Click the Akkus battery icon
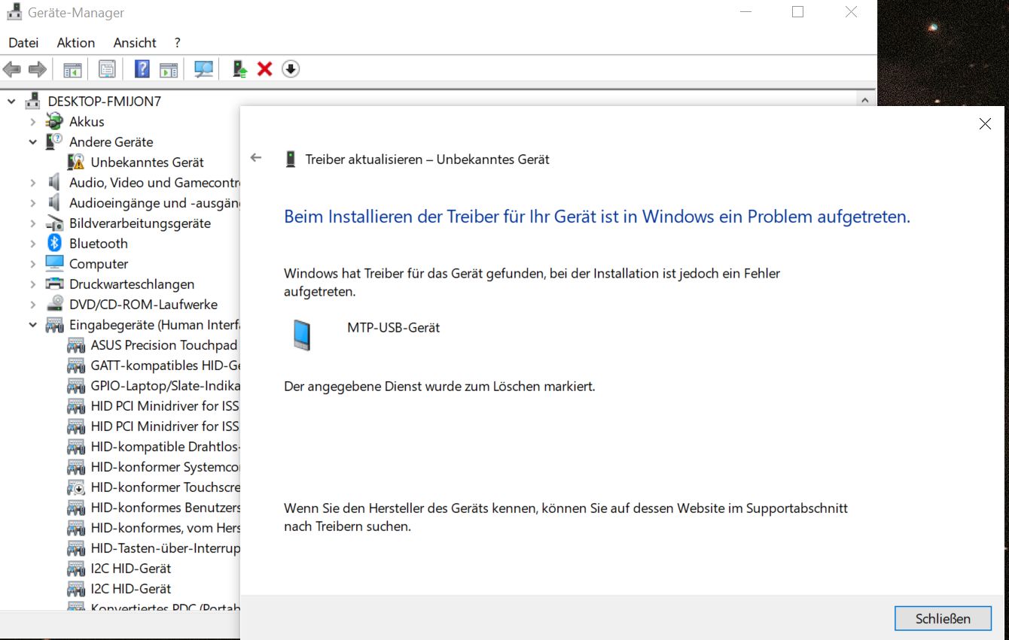The height and width of the screenshot is (640, 1009). [x=54, y=121]
